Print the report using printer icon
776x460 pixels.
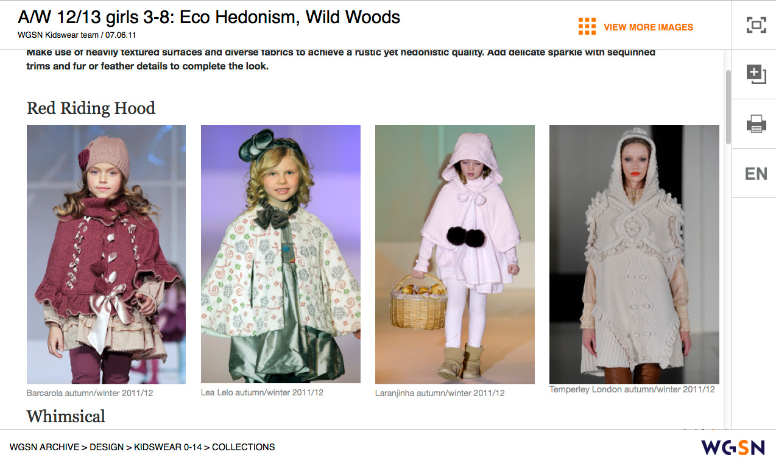pyautogui.click(x=756, y=124)
